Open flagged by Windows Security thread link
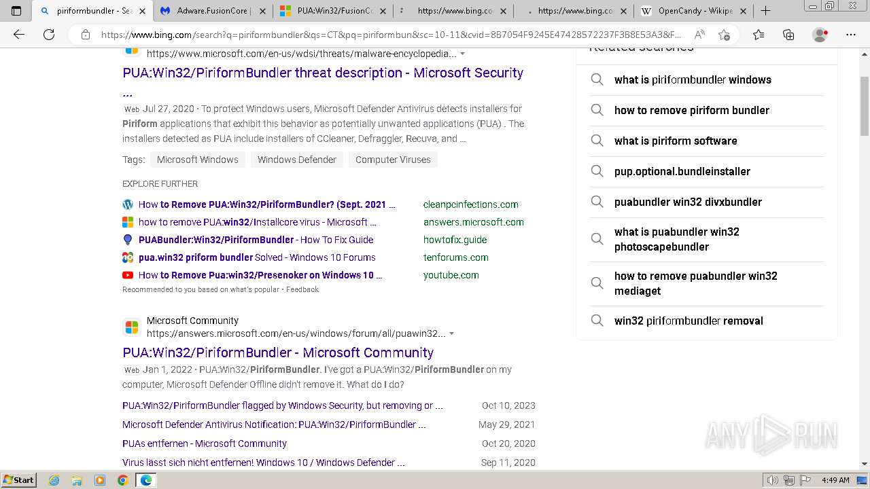The image size is (870, 489). point(282,405)
